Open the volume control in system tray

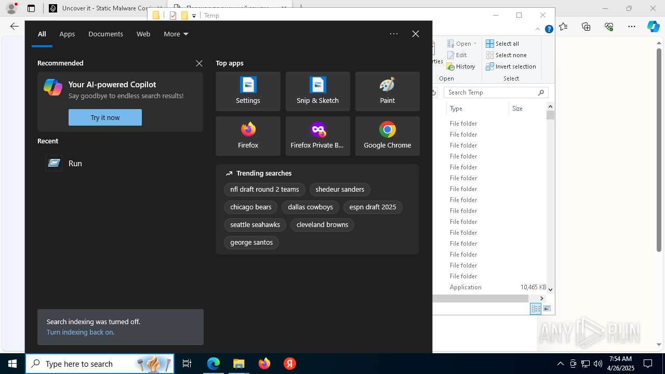597,364
